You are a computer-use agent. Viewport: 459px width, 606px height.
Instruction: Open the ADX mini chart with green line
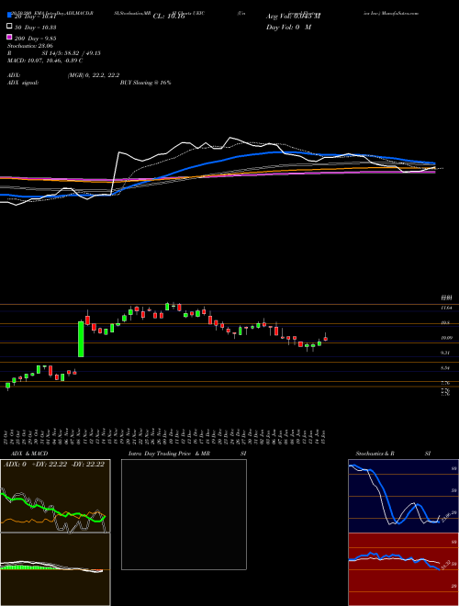[55, 496]
